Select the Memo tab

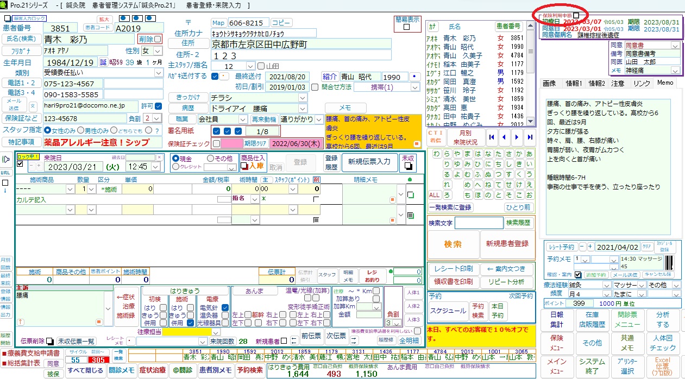(x=665, y=83)
